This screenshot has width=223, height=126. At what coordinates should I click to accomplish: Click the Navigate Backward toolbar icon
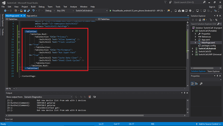(5, 11)
